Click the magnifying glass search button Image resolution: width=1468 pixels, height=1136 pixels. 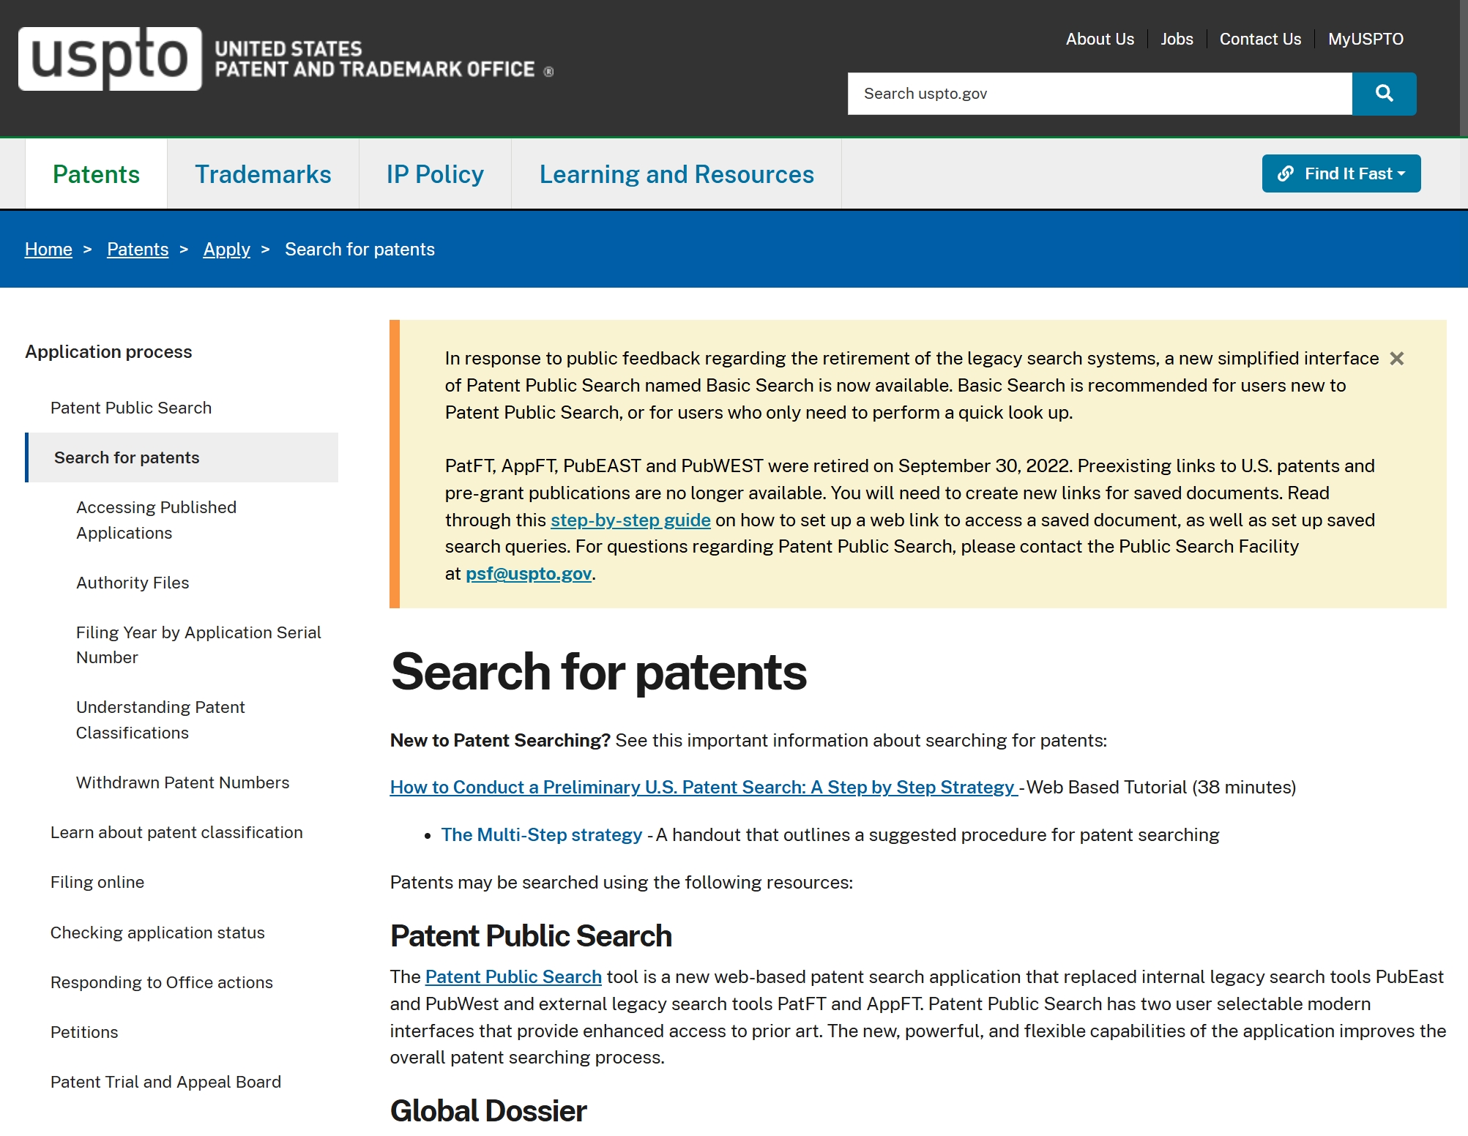coord(1383,94)
